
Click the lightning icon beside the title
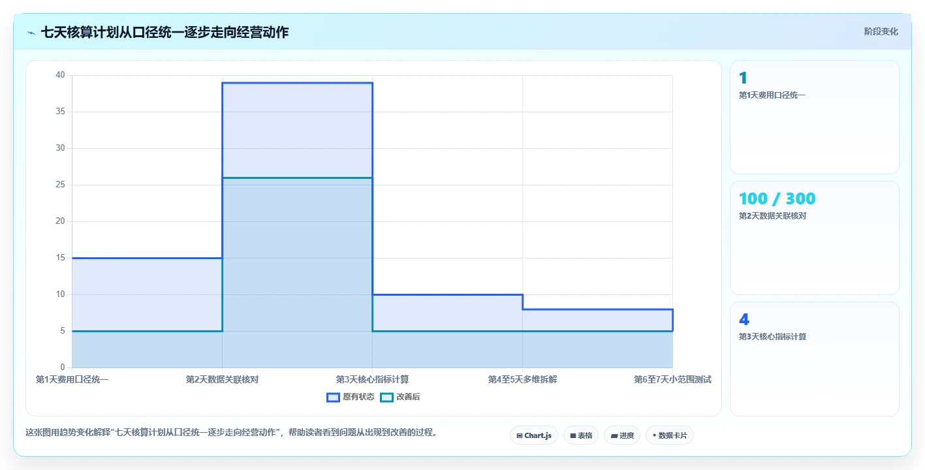[x=31, y=33]
